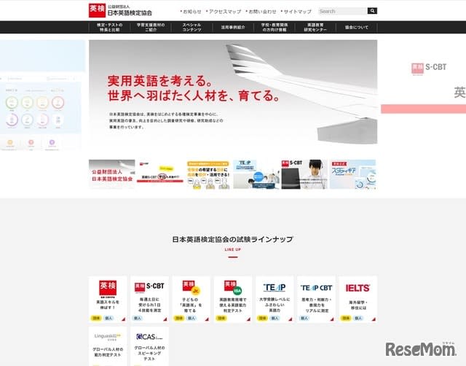Focus the Search input field
Viewport: 466px width, 366px height.
click(343, 11)
